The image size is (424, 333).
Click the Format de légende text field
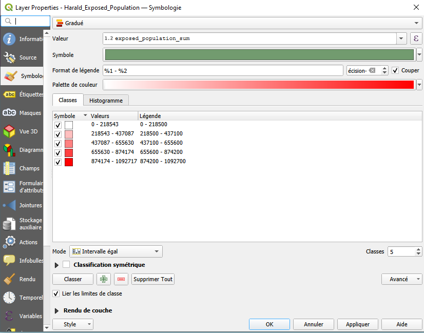click(223, 70)
